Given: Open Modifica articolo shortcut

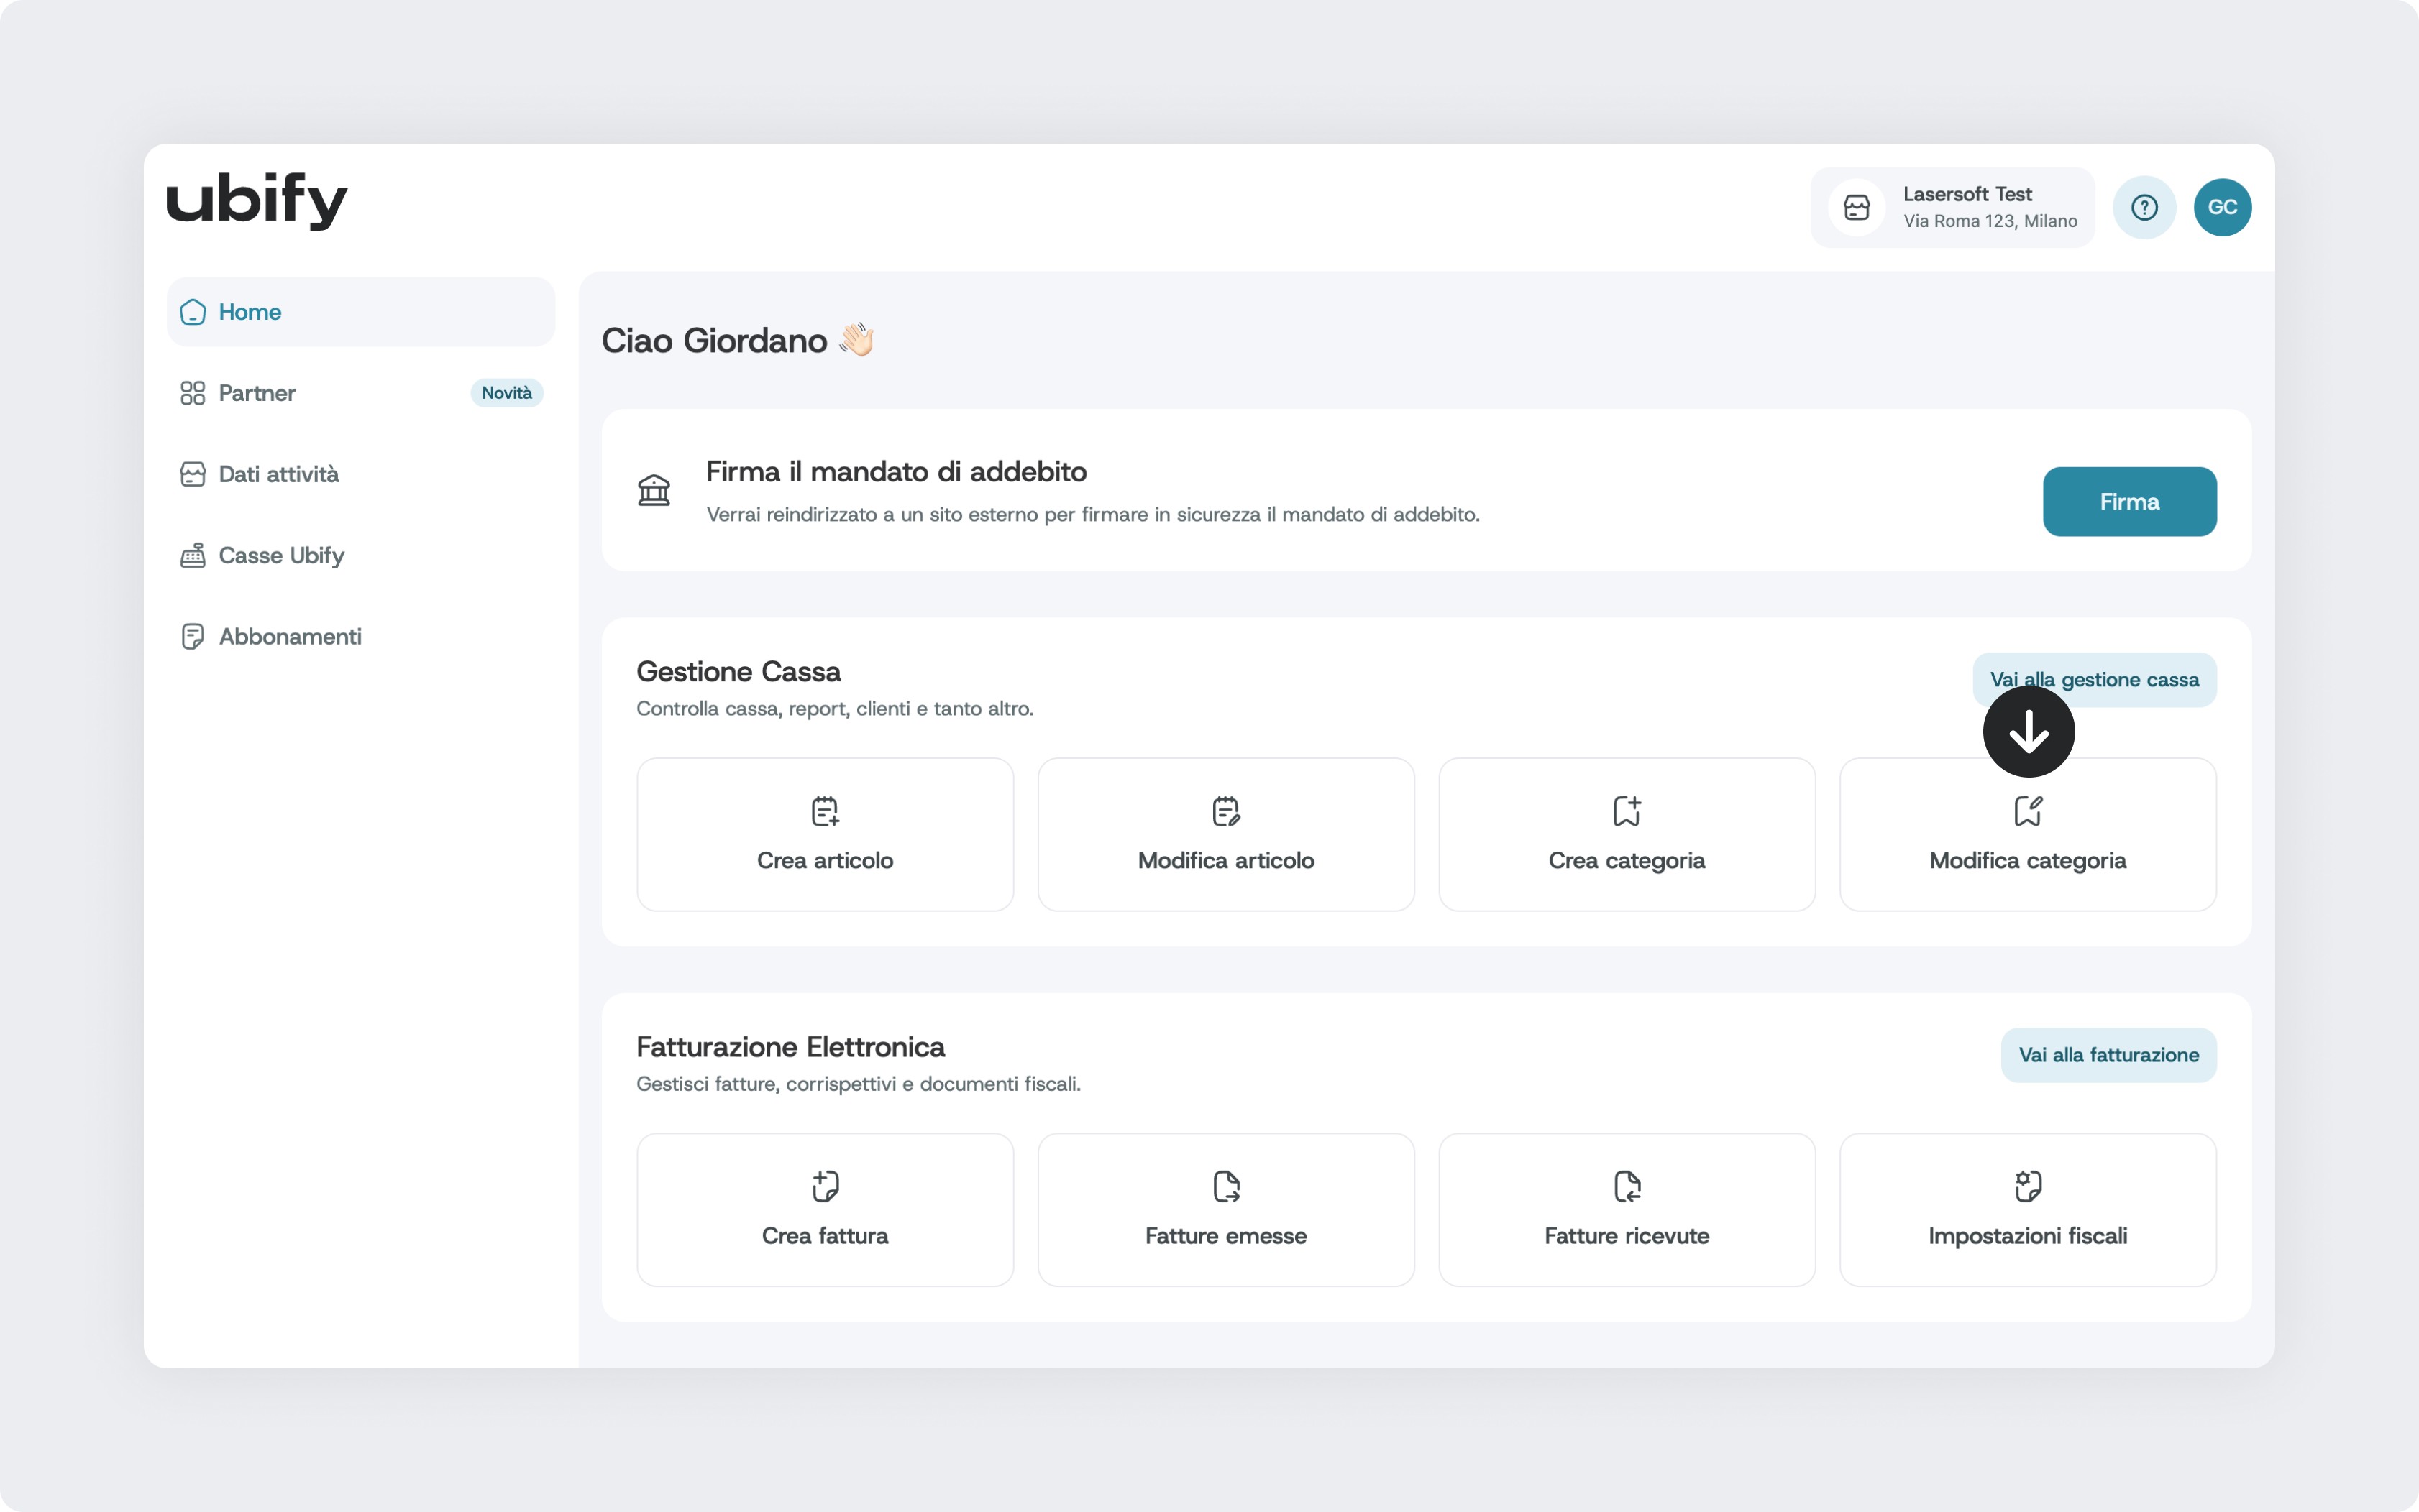Looking at the screenshot, I should point(1225,834).
